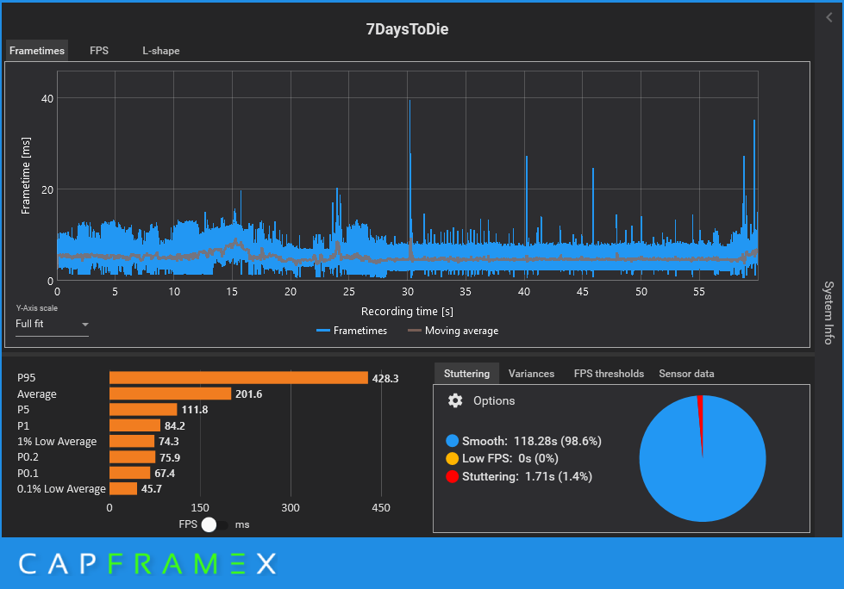This screenshot has height=589, width=844.
Task: Click the blue Smooth legend dot
Action: [x=452, y=441]
